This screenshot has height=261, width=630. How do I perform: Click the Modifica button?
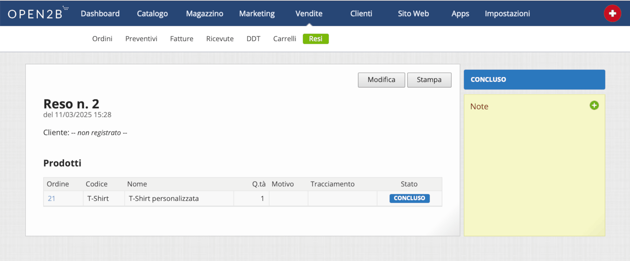(381, 80)
